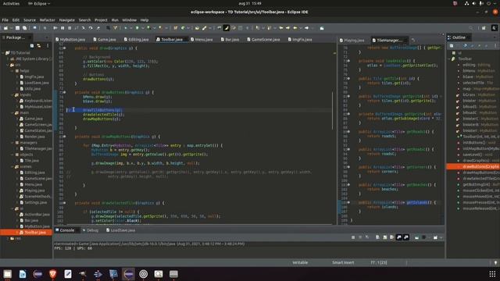Collapse the helpz package

click(12, 71)
